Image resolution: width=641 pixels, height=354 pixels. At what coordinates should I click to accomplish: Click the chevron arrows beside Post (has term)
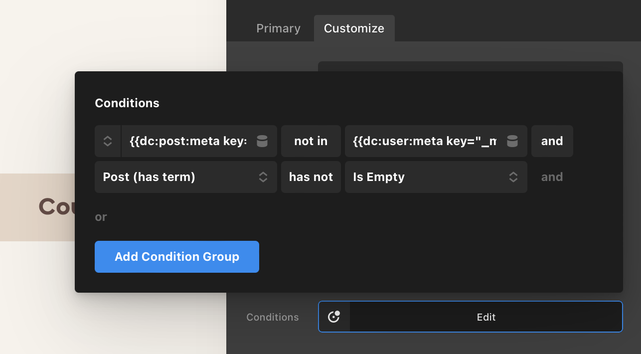(263, 177)
